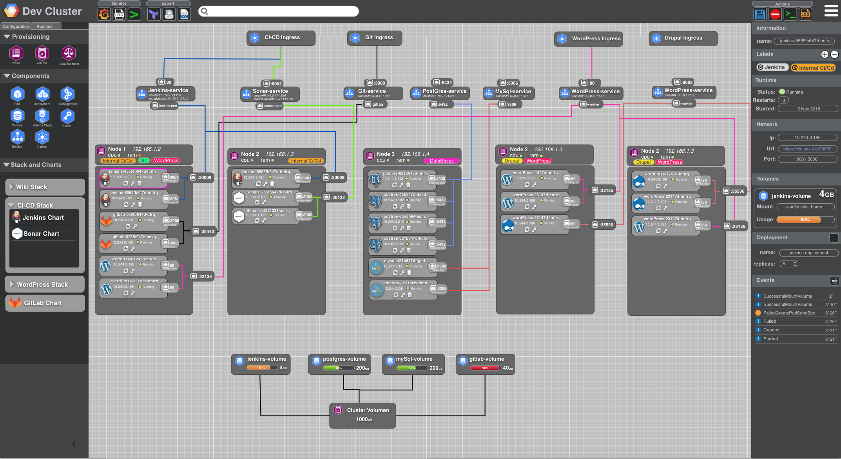Remove the Jenkins label tag

click(761, 67)
